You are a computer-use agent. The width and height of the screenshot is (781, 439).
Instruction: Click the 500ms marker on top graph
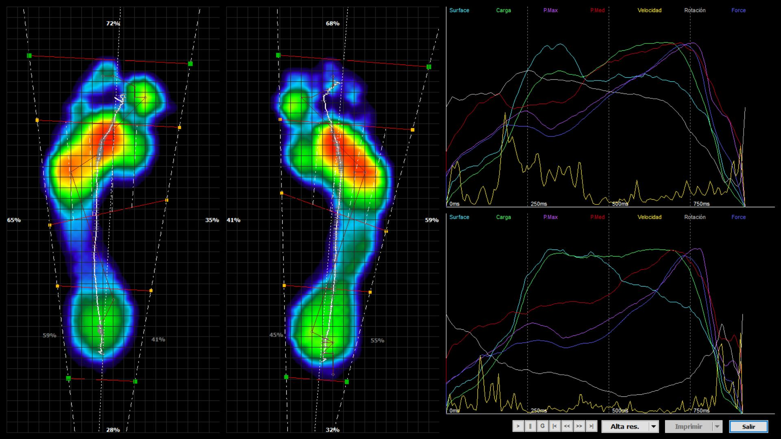click(620, 204)
